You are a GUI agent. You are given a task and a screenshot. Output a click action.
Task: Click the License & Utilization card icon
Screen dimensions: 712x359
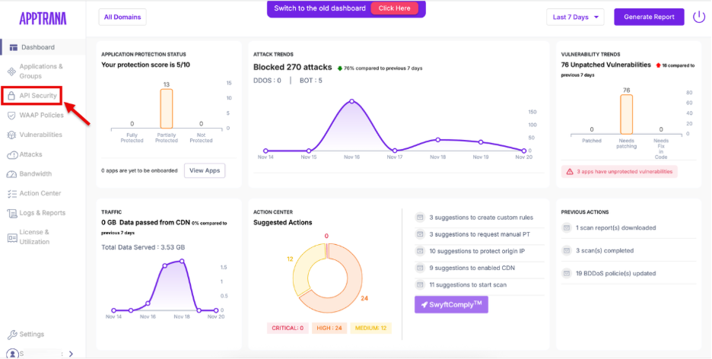pos(12,237)
